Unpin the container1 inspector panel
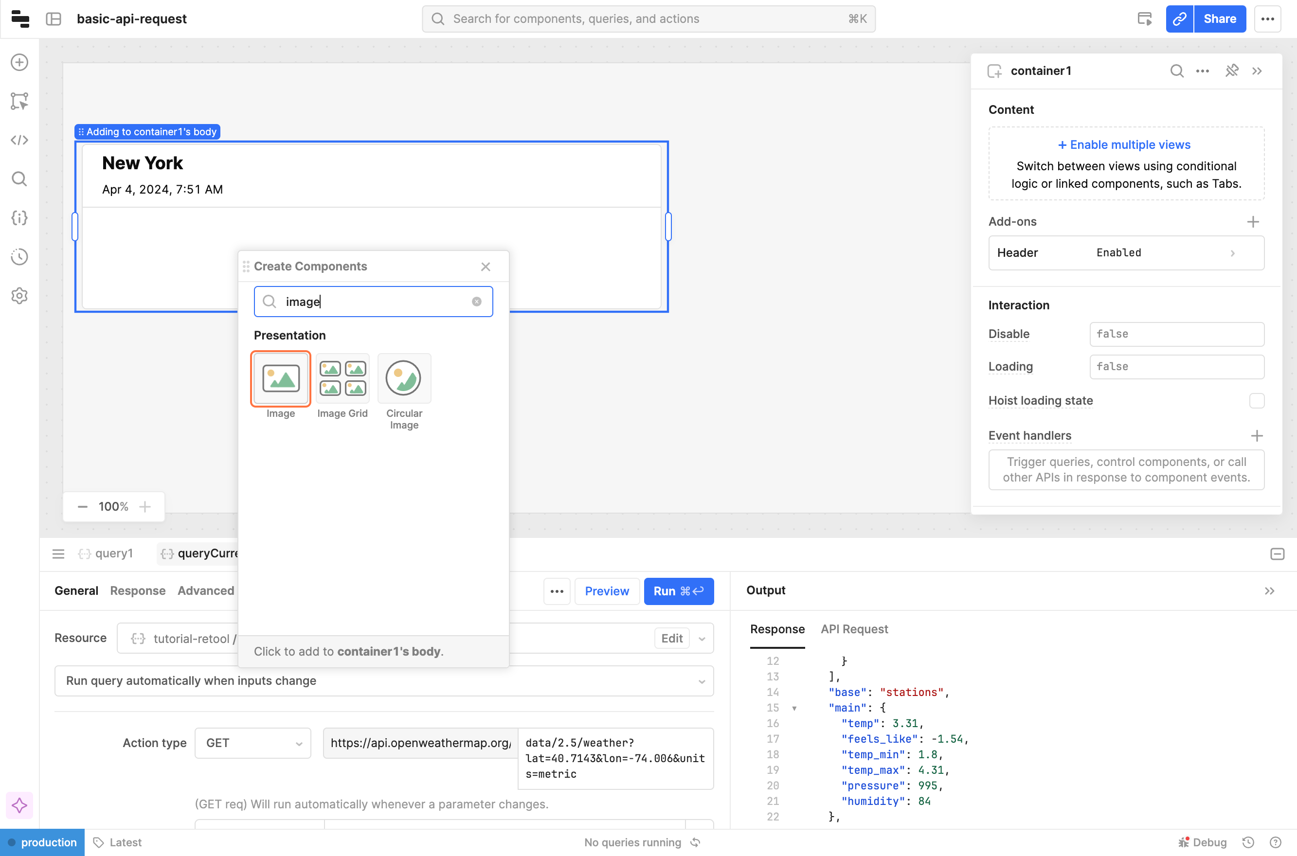 pyautogui.click(x=1231, y=71)
